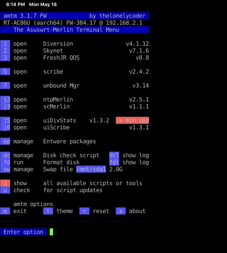
Task: Click version 'v1.1.1' text
Action: click(x=139, y=106)
